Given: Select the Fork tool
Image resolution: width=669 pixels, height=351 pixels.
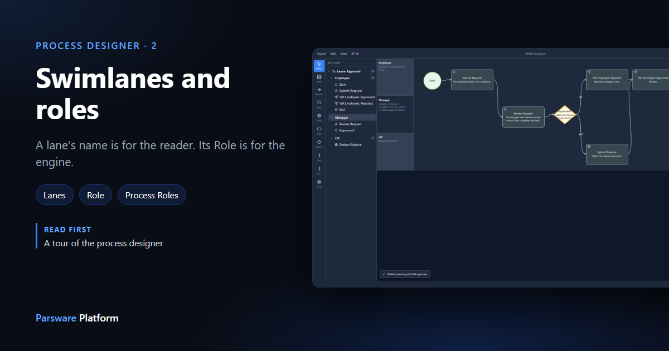Looking at the screenshot, I should pyautogui.click(x=319, y=157).
